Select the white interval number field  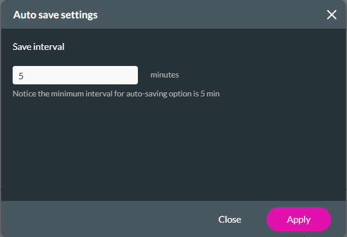click(75, 75)
